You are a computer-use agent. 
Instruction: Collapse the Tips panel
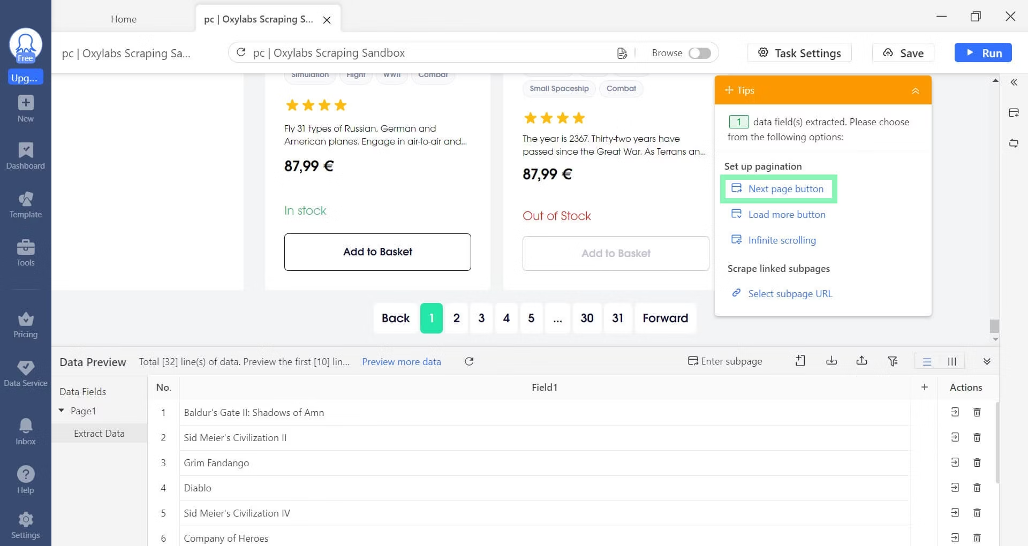pyautogui.click(x=916, y=90)
